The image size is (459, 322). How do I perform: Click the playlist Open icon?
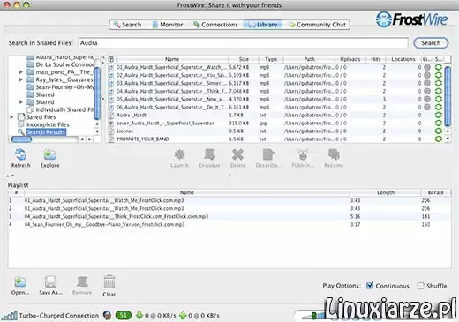[20, 281]
